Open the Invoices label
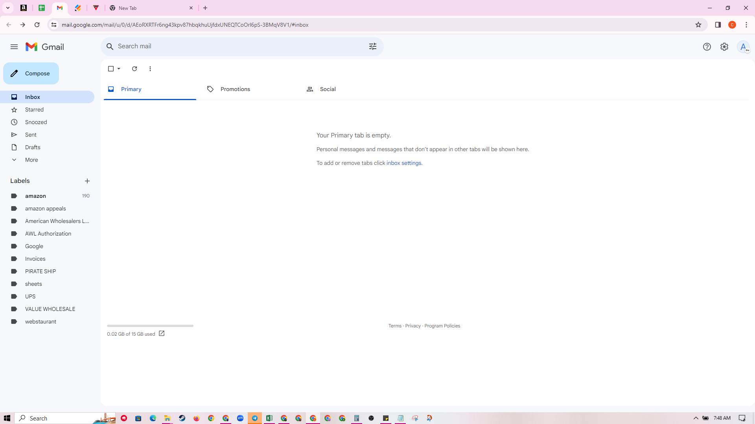The height and width of the screenshot is (424, 755). (x=47, y=259)
